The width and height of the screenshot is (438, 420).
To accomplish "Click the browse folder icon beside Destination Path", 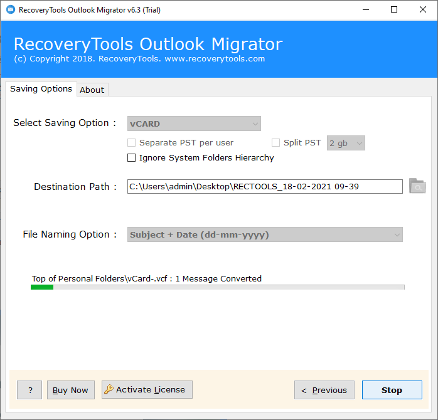I will tap(417, 186).
